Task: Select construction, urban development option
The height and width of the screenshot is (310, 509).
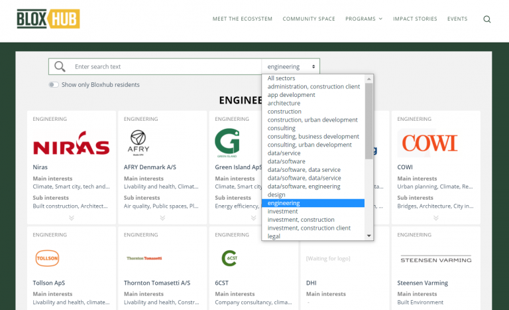Action: 313,119
